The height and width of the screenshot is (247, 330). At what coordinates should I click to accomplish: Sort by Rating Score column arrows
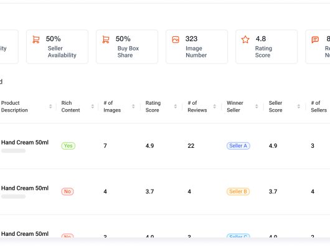tap(176, 107)
